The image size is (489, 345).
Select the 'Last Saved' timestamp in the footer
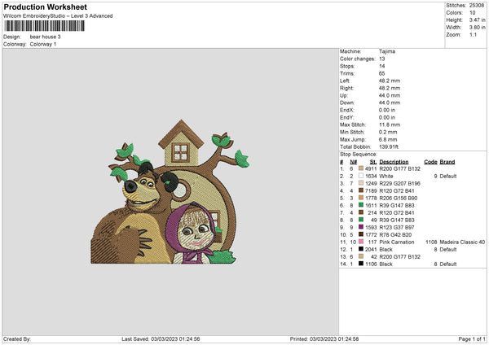161,339
